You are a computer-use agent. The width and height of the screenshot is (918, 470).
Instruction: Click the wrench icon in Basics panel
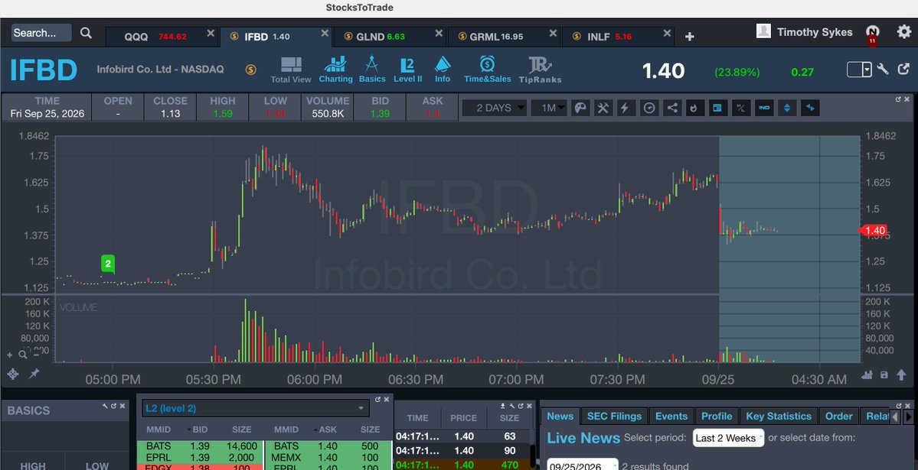pos(106,406)
